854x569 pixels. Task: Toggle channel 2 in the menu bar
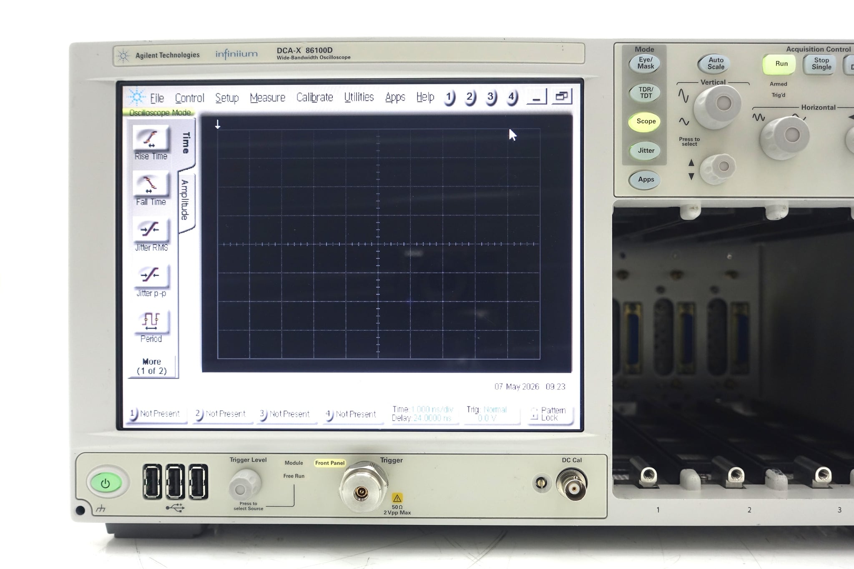[470, 98]
